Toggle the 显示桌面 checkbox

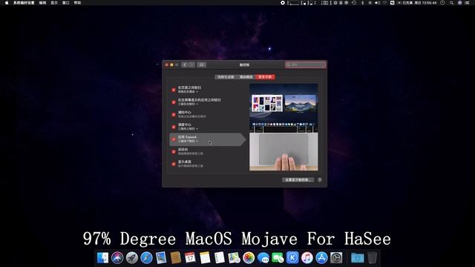coord(174,164)
